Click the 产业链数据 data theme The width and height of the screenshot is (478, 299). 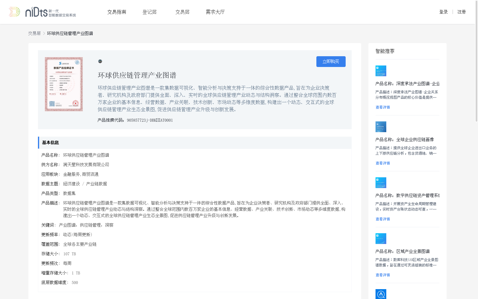click(x=96, y=184)
